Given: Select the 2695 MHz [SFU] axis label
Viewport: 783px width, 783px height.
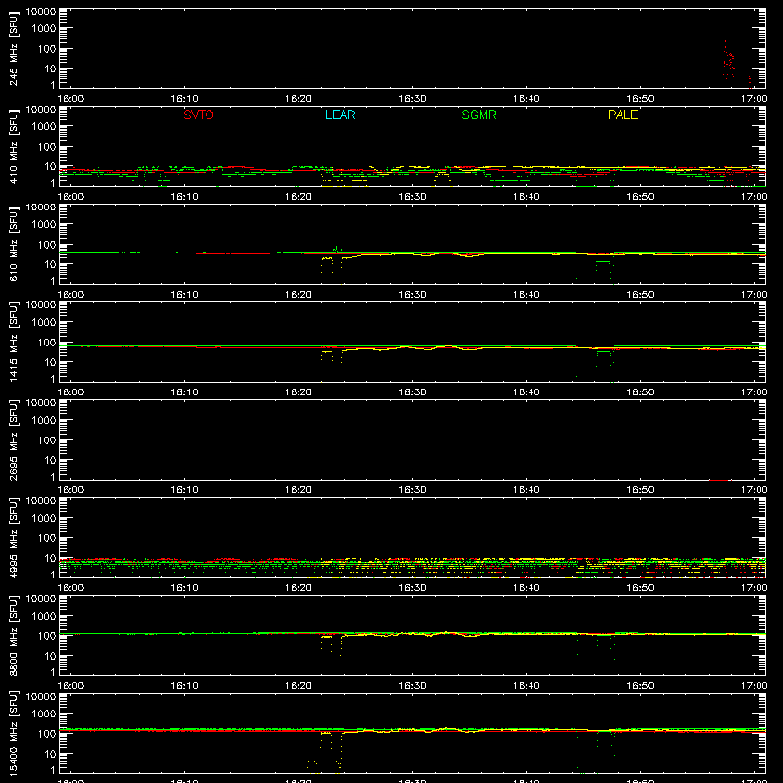Looking at the screenshot, I should (x=14, y=439).
